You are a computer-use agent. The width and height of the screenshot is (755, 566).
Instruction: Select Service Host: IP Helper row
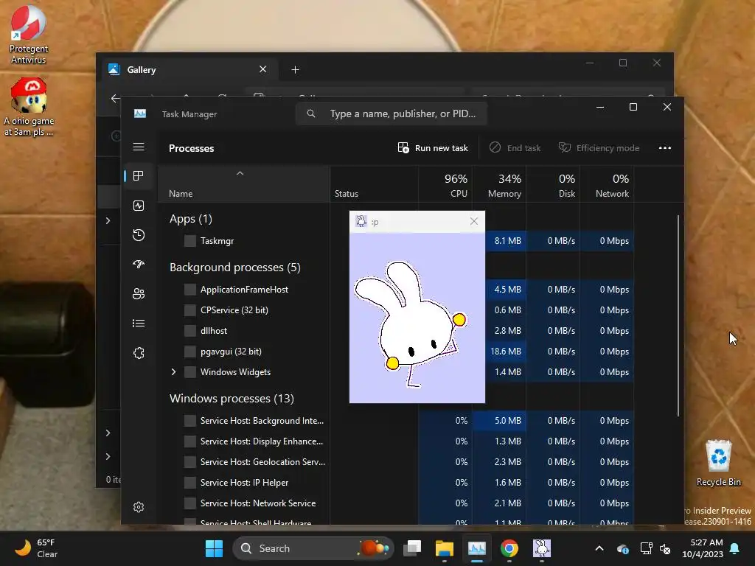click(395, 483)
